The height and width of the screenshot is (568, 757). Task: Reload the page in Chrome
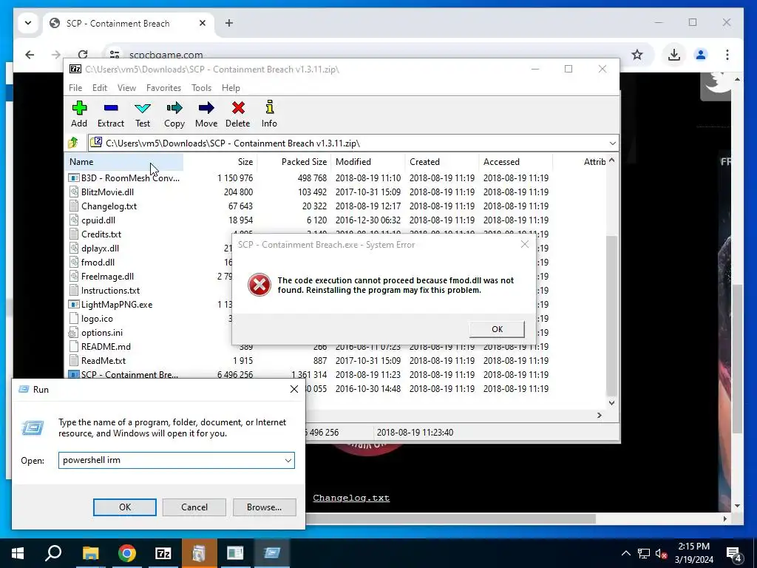[x=83, y=55]
